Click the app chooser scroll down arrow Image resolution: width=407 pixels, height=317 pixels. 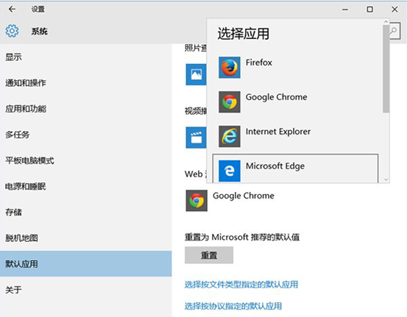pyautogui.click(x=386, y=179)
